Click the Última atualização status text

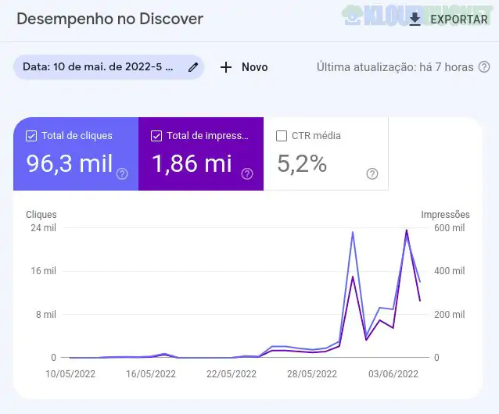395,67
